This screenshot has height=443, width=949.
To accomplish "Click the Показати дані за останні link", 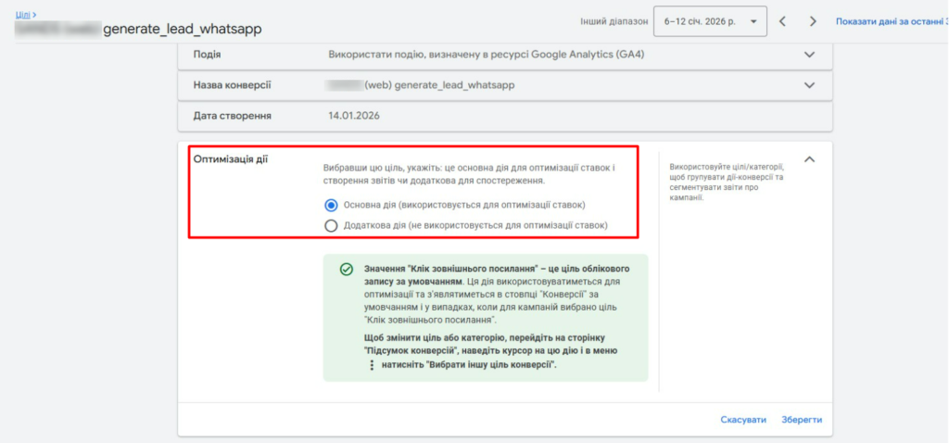I will tap(892, 21).
